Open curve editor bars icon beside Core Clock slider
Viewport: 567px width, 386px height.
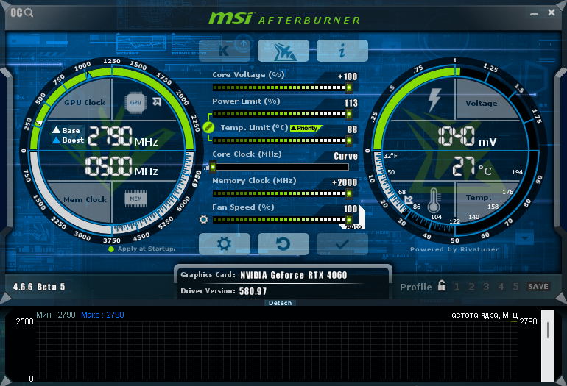pyautogui.click(x=206, y=168)
